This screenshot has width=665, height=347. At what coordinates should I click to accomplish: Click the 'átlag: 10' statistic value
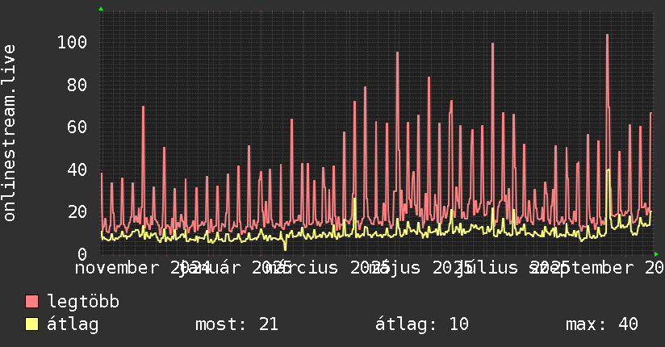coord(422,324)
